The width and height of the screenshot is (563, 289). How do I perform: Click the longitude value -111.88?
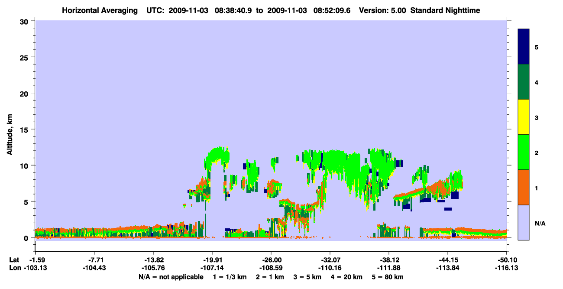pos(389,268)
